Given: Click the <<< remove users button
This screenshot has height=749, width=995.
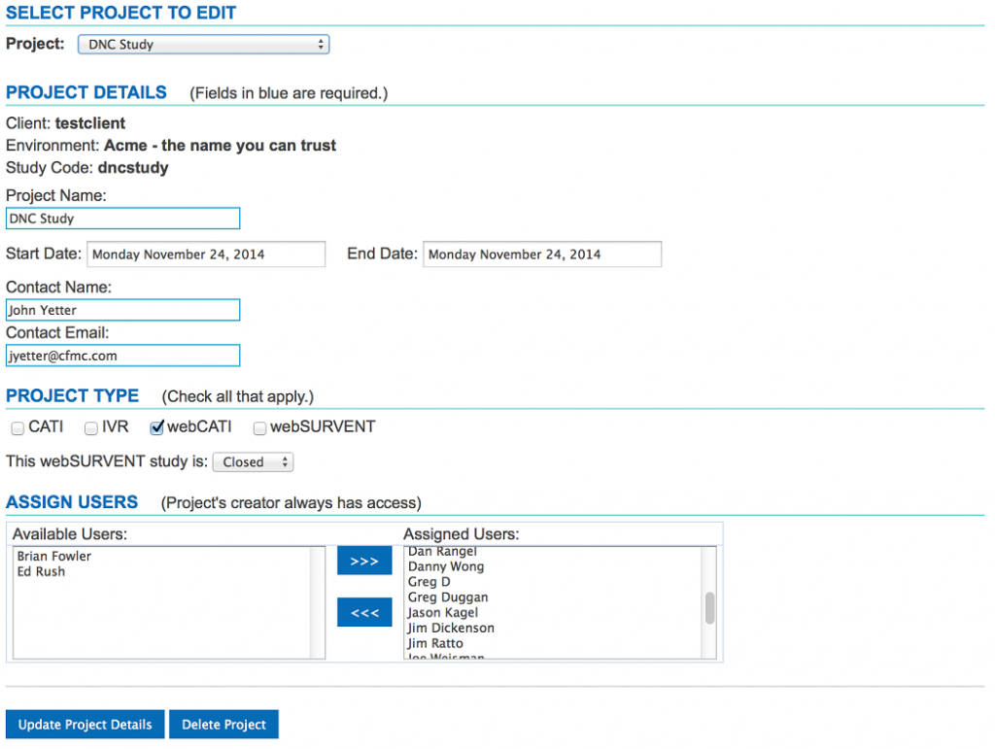Looking at the screenshot, I should pos(364,611).
